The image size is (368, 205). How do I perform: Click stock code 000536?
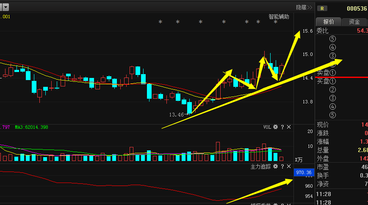(x=357, y=8)
